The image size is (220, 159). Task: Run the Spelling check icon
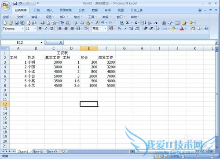click(x=62, y=23)
